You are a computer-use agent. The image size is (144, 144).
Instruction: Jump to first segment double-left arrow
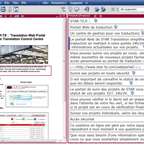click(x=112, y=9)
